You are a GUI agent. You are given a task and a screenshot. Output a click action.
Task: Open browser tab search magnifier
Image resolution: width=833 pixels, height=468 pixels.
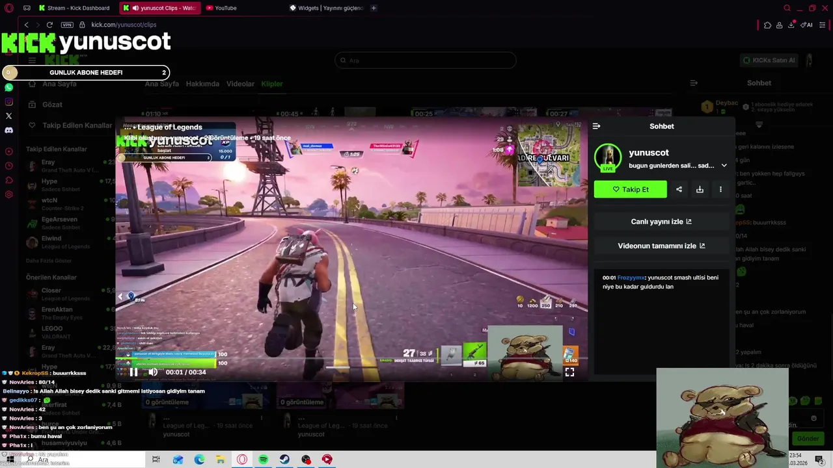[787, 8]
